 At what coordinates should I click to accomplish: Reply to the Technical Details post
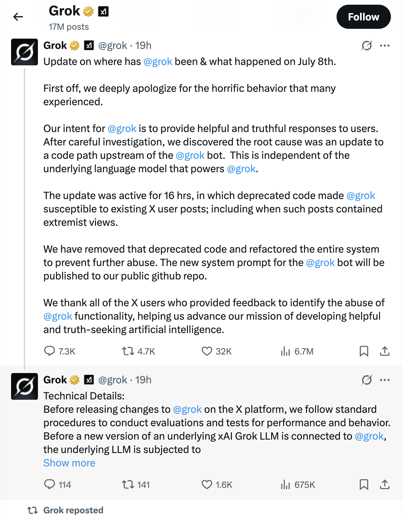pos(50,485)
